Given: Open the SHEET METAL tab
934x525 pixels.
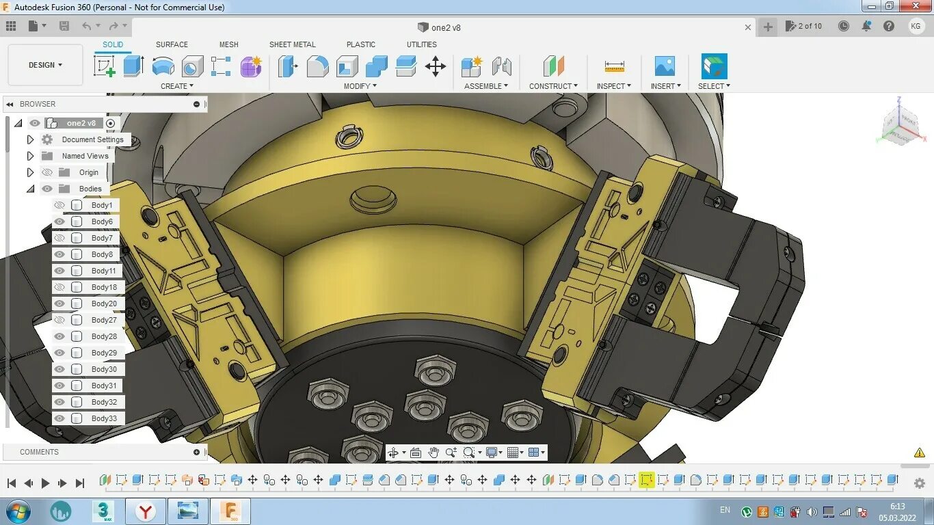Looking at the screenshot, I should 293,44.
